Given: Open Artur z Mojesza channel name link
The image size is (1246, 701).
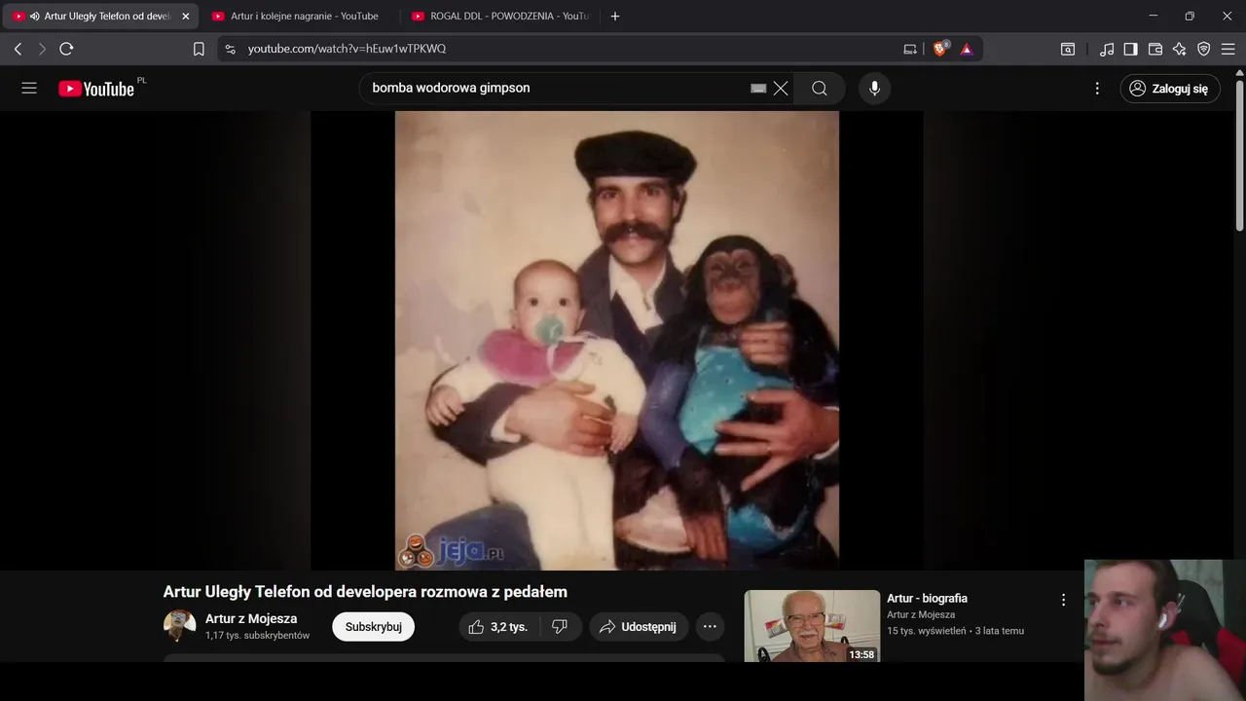Looking at the screenshot, I should pyautogui.click(x=251, y=618).
